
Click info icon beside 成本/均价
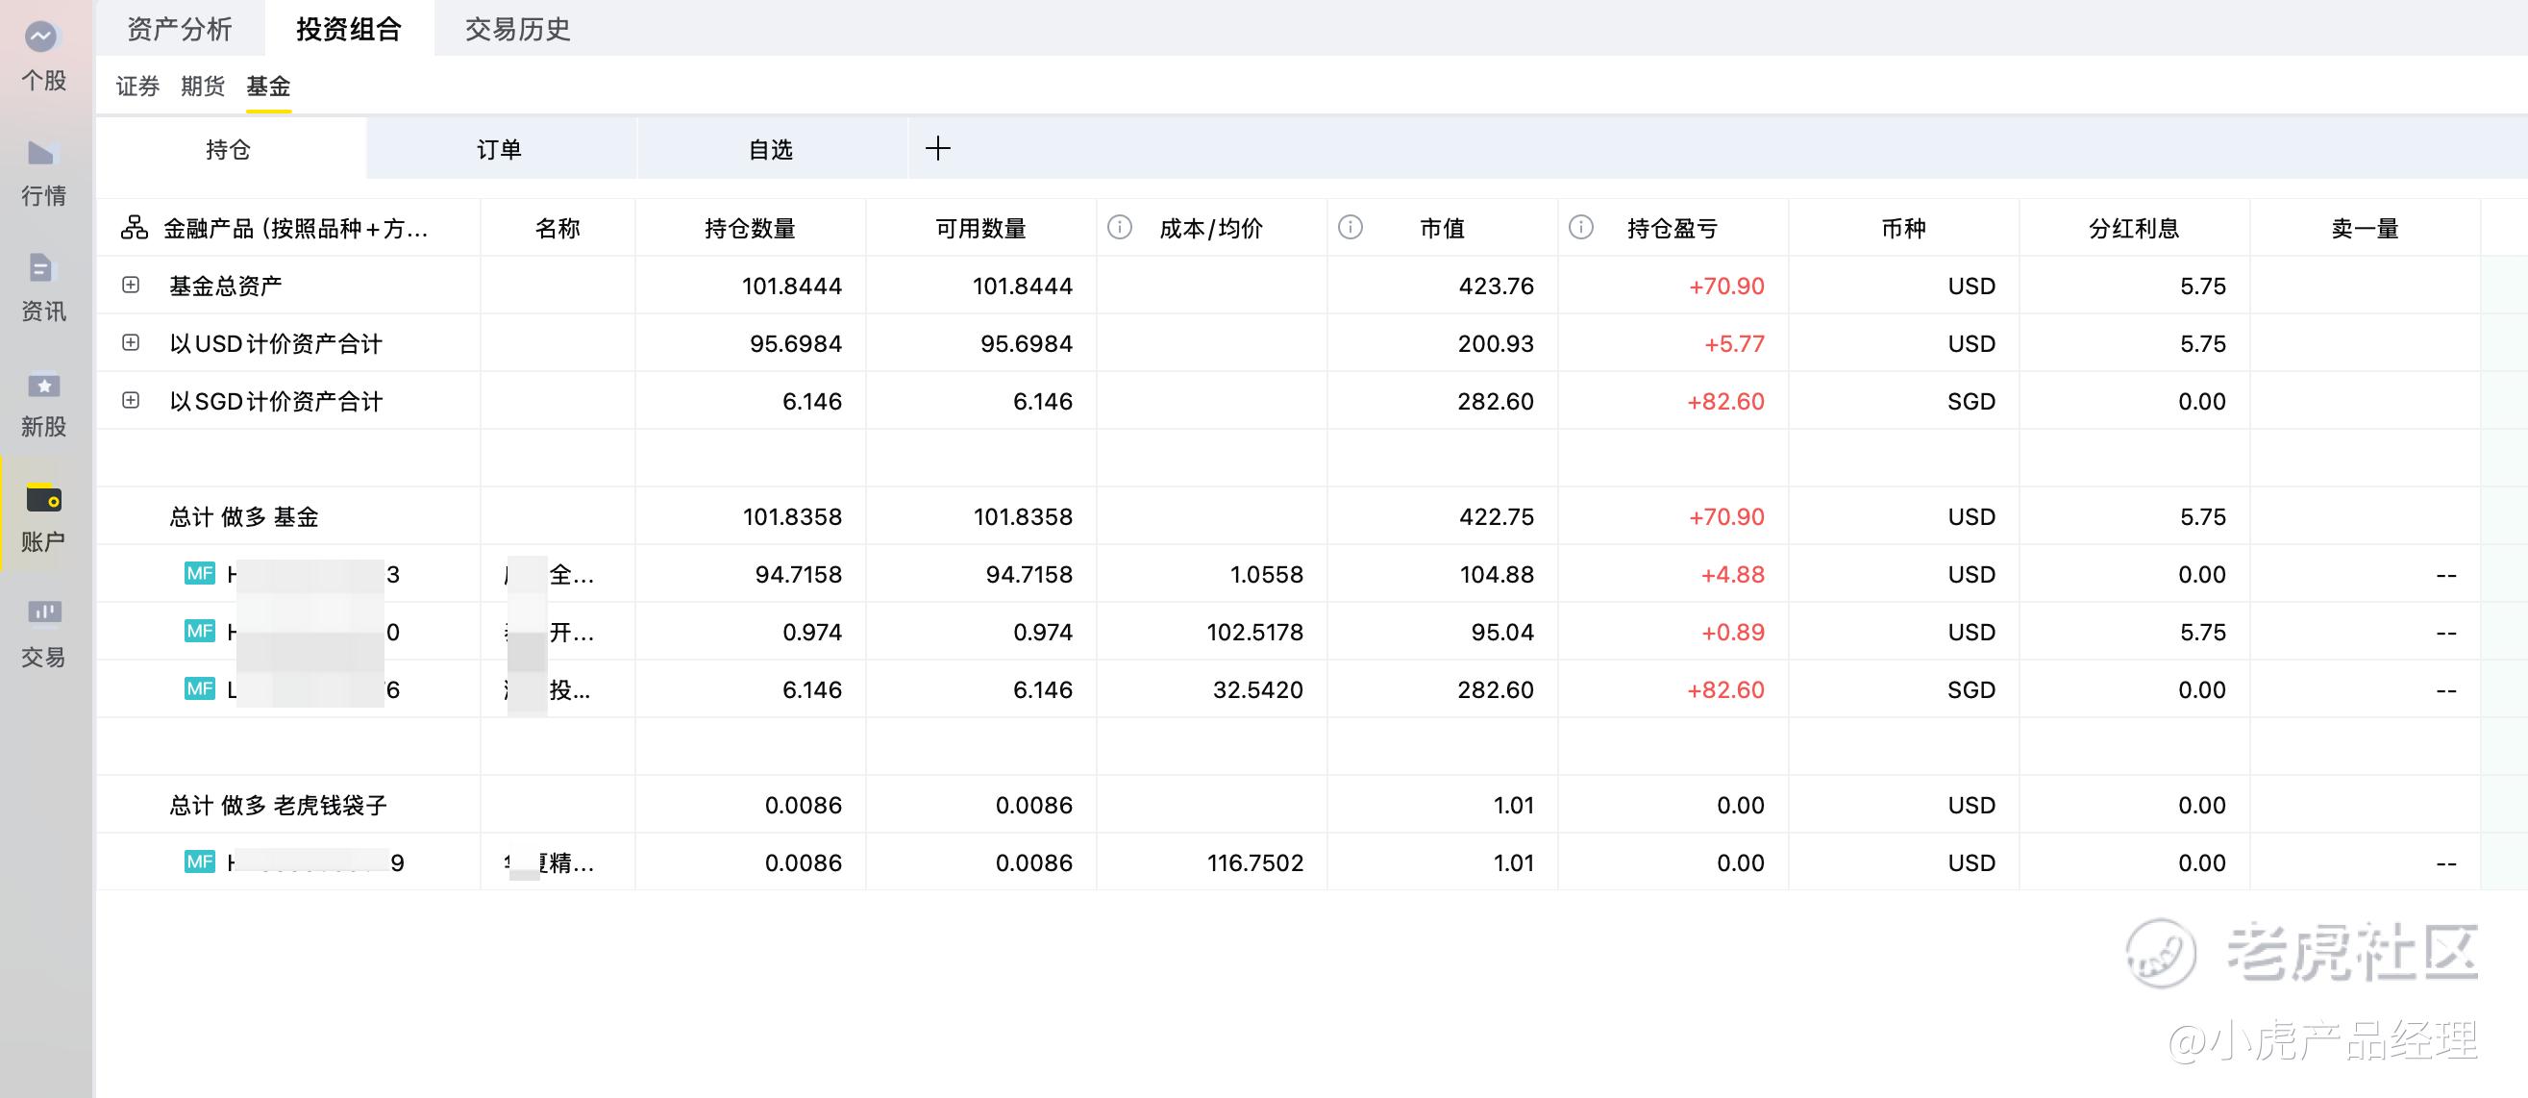click(x=1120, y=228)
